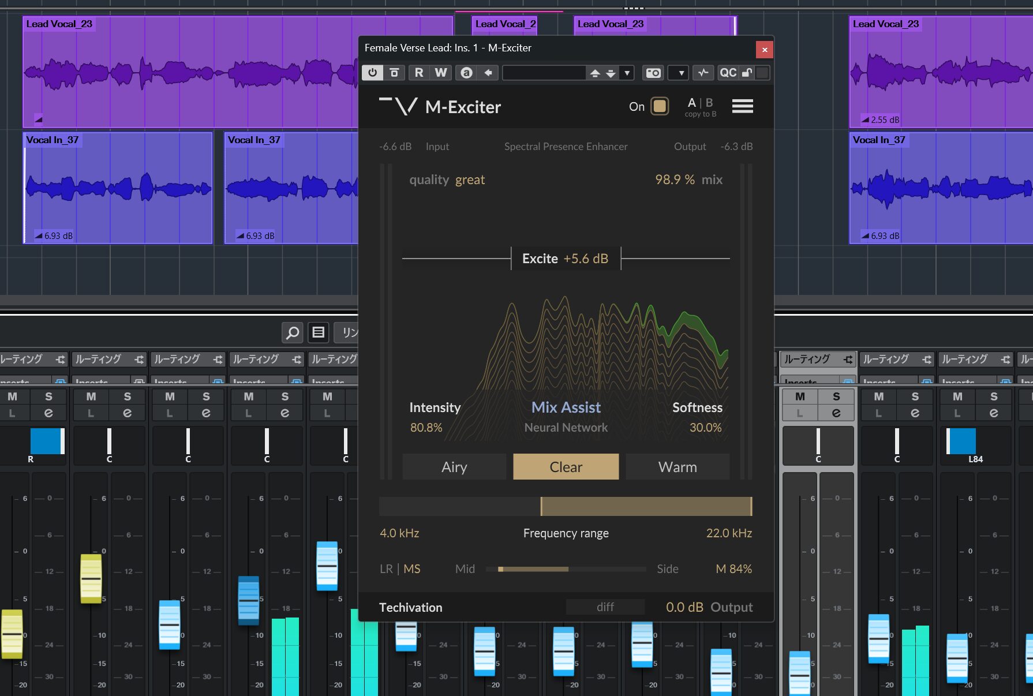Click the pan control showing R
Image resolution: width=1033 pixels, height=696 pixels.
click(x=32, y=446)
